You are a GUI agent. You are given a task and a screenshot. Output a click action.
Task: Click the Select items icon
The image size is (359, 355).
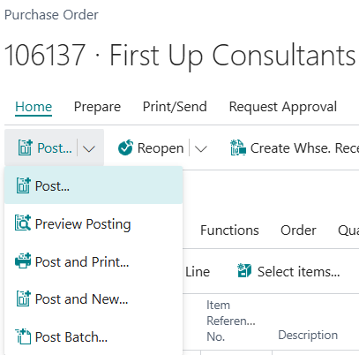tap(244, 271)
